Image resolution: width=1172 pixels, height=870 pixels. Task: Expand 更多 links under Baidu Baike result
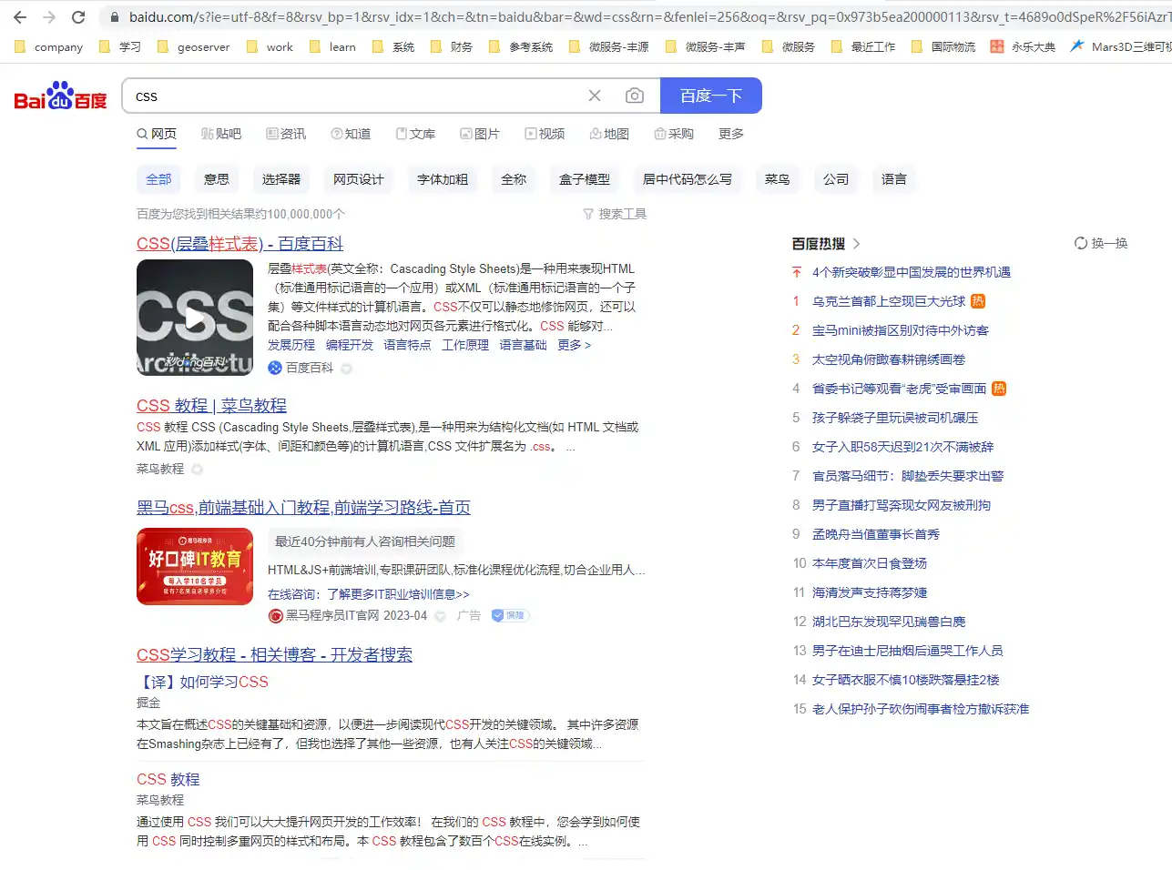pyautogui.click(x=574, y=345)
